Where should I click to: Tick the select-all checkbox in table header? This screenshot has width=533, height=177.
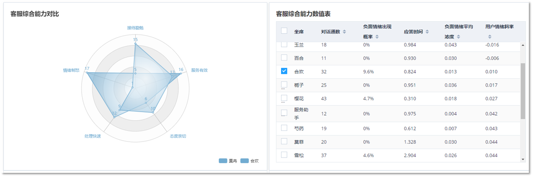tap(284, 31)
